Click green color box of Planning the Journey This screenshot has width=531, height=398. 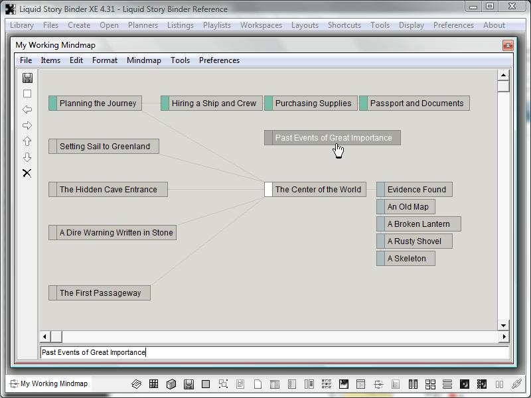point(53,103)
